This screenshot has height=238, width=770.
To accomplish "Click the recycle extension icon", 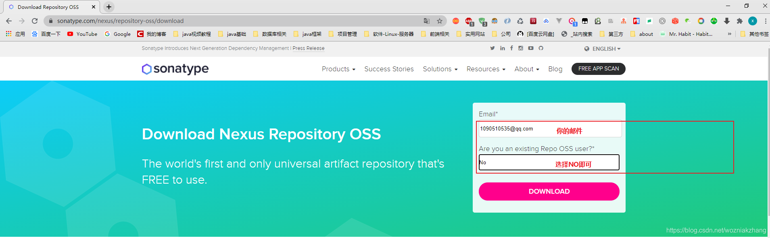I will 520,21.
